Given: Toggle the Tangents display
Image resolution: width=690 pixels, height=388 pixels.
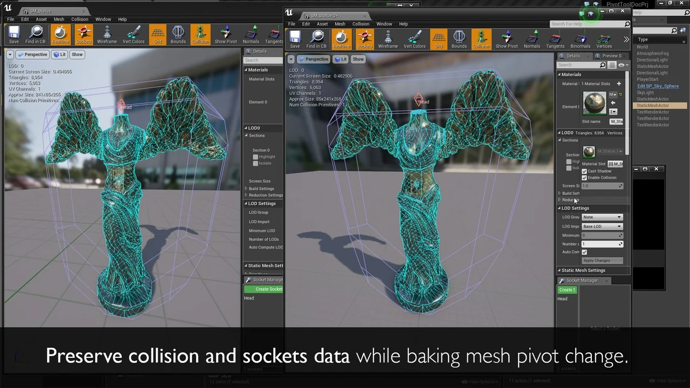Looking at the screenshot, I should (555, 38).
